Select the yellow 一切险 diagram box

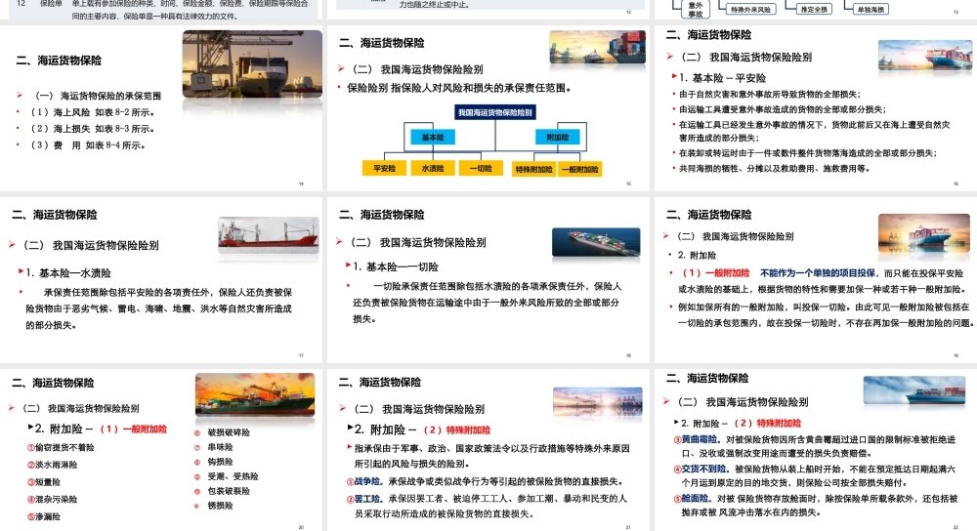coord(481,168)
